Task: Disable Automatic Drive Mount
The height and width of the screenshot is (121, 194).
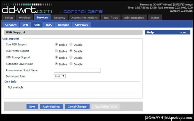Action: click(71, 64)
